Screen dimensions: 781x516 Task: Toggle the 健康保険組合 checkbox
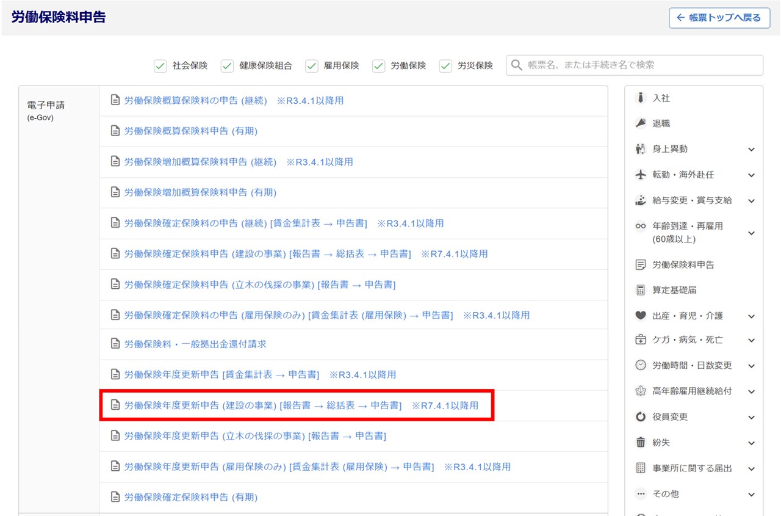[x=227, y=65]
